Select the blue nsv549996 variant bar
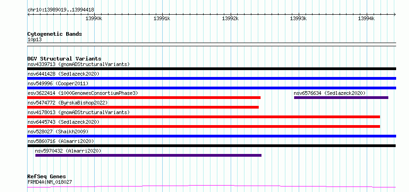The image size is (409, 192). point(211,88)
